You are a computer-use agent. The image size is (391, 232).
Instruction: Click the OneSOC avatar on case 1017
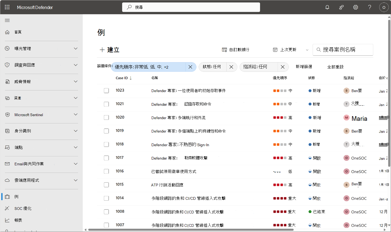[346, 158]
